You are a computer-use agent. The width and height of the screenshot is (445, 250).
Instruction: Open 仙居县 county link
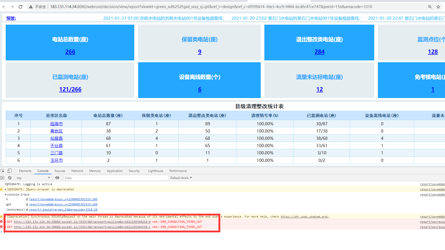(x=56, y=138)
